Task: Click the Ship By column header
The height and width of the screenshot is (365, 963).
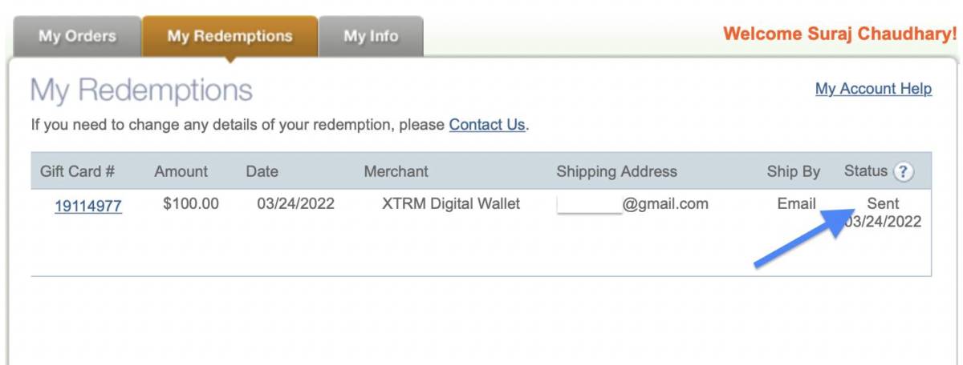Action: [793, 171]
